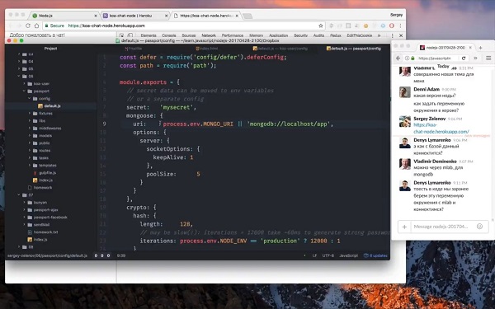Open DevTools Performance tab
This screenshot has height=309, width=495.
[x=233, y=35]
